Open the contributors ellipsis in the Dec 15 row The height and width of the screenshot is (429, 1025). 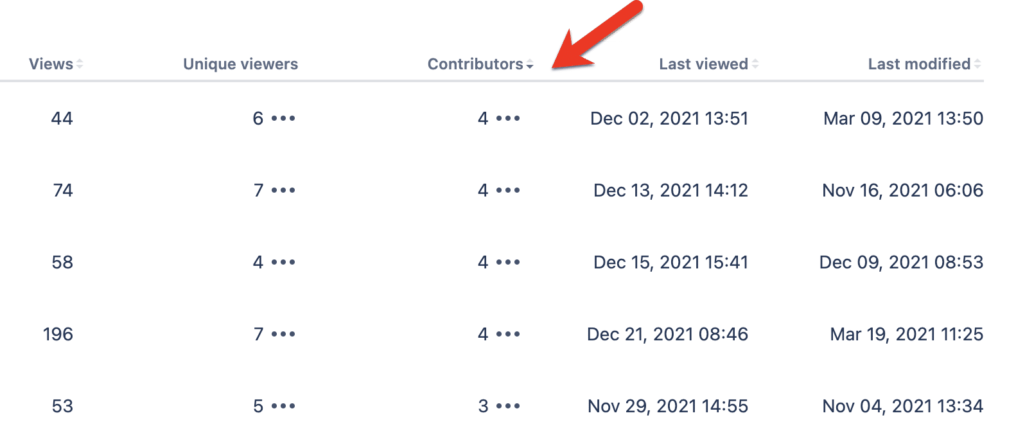coord(507,262)
